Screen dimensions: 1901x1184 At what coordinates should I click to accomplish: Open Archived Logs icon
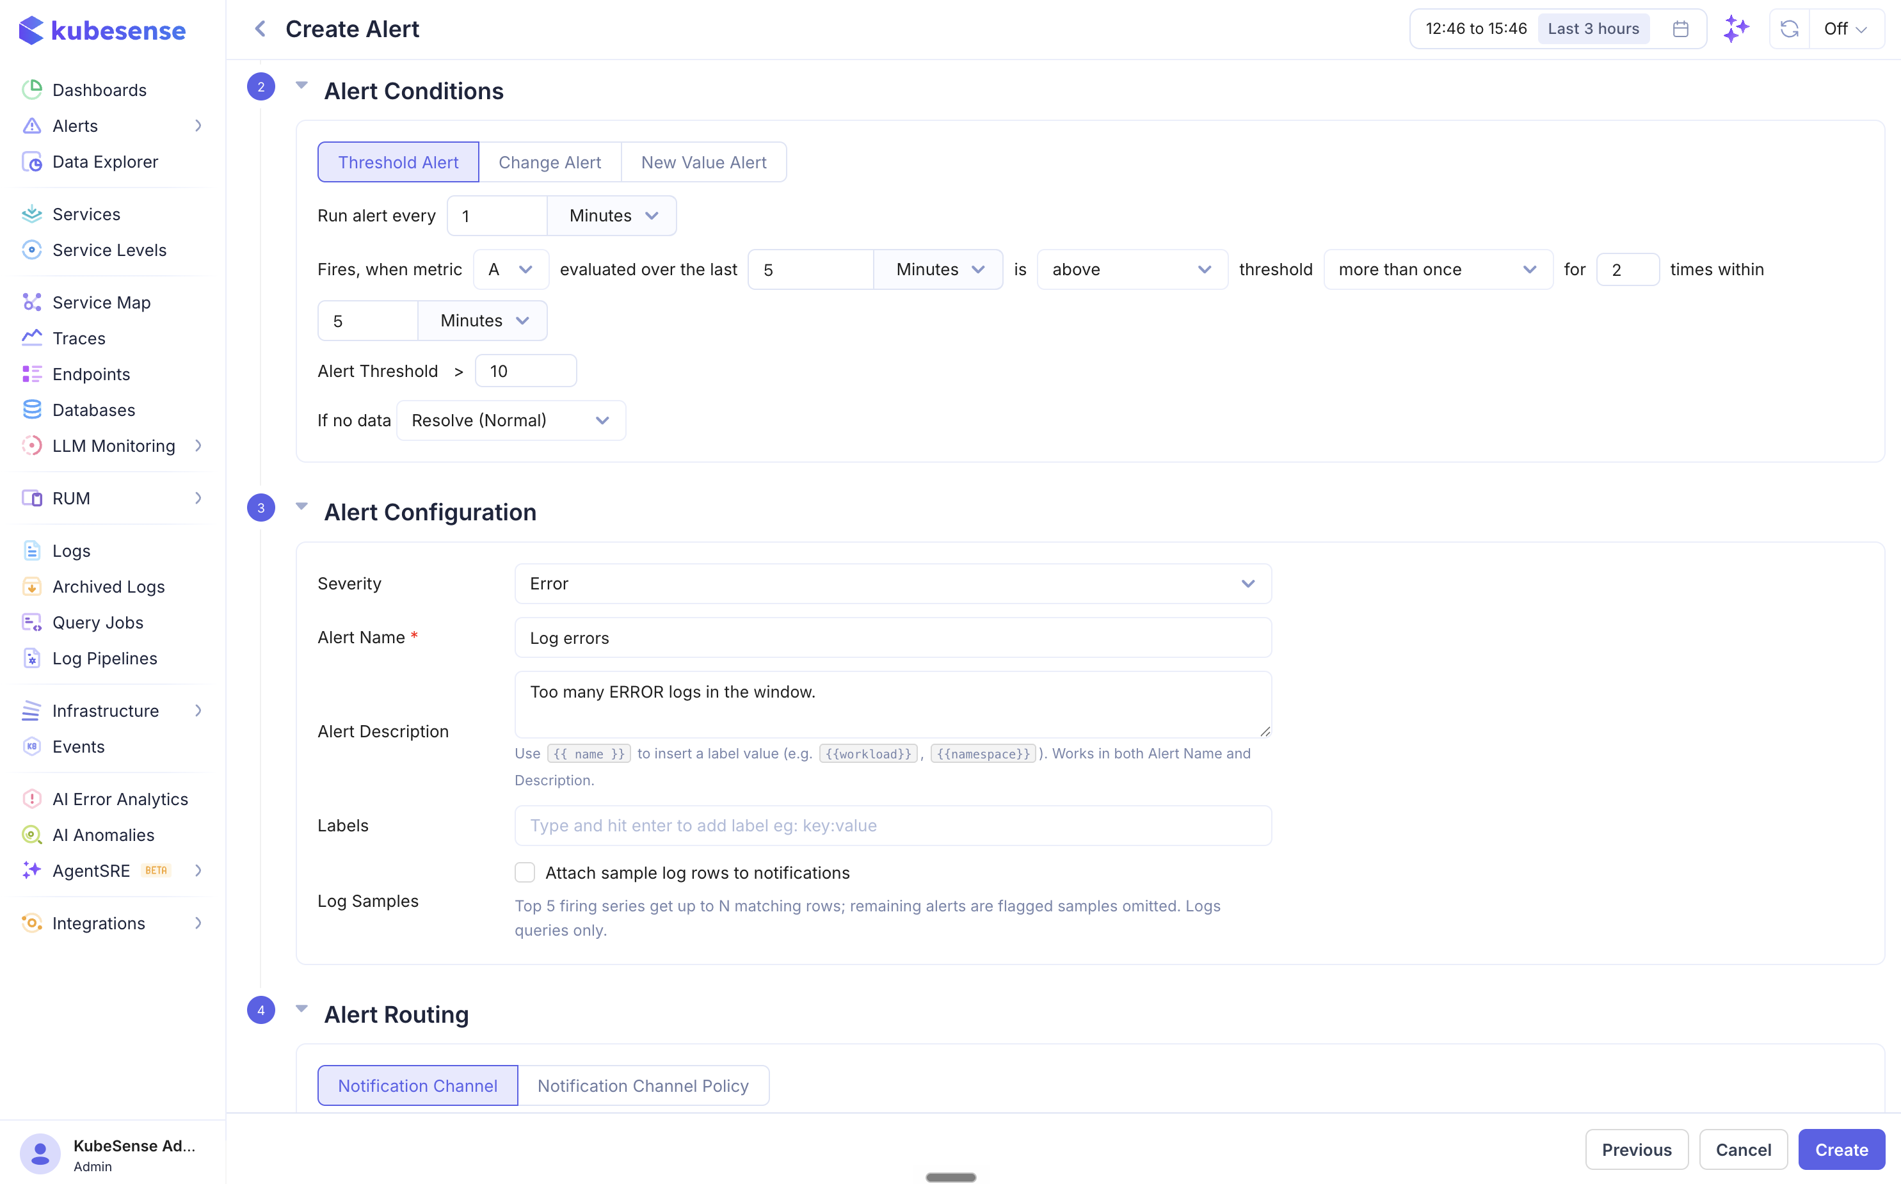[x=32, y=586]
